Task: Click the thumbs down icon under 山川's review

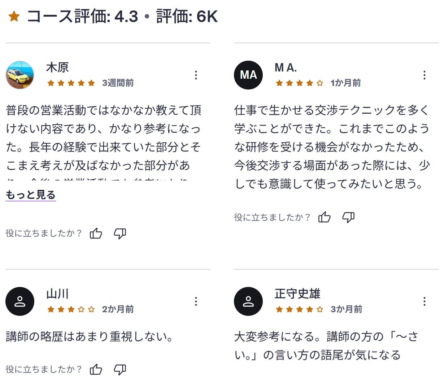Action: (120, 370)
